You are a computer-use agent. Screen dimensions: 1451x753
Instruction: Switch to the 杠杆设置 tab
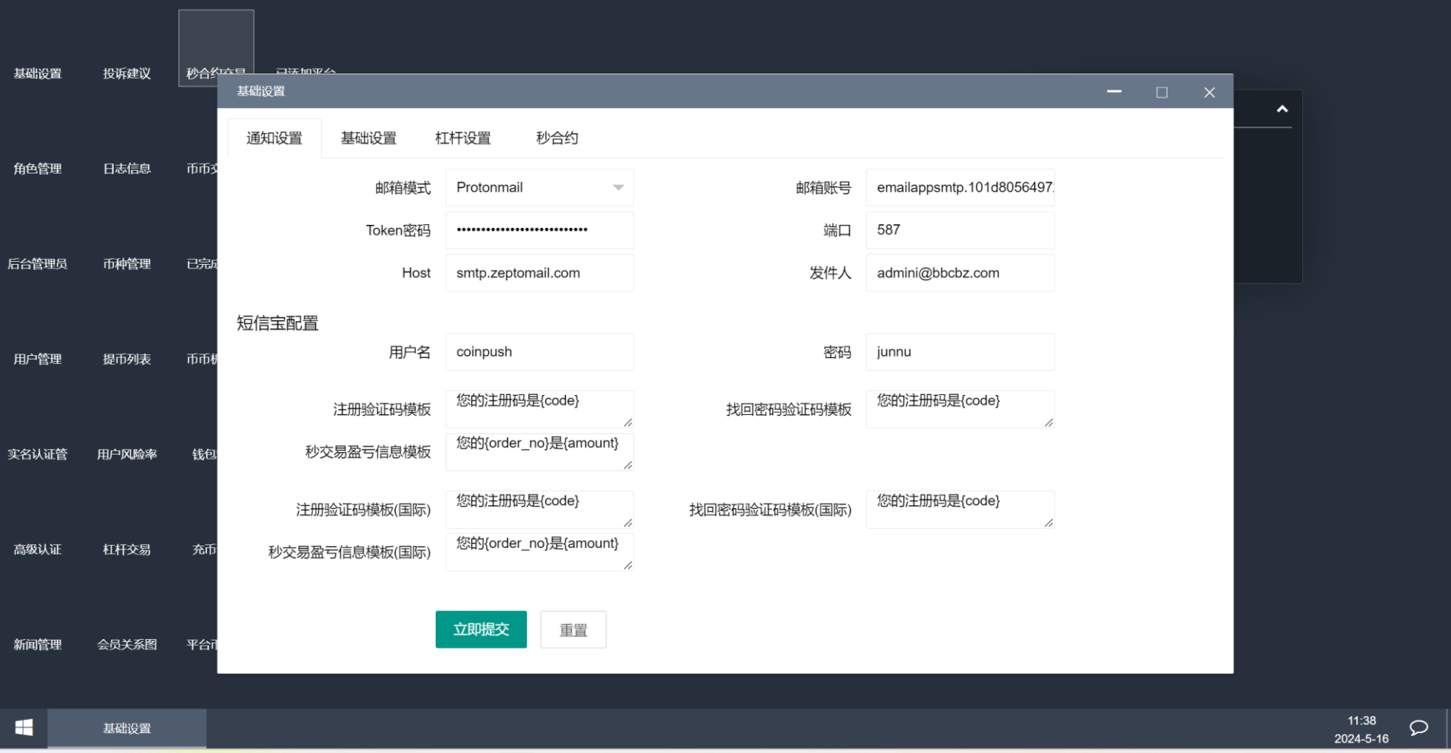point(462,138)
